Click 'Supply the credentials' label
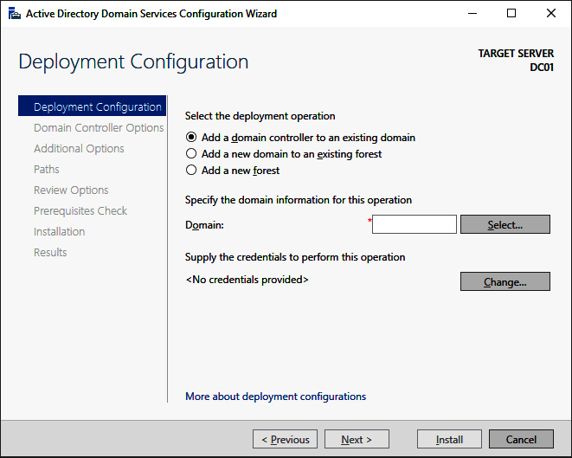The width and height of the screenshot is (572, 458). point(295,257)
